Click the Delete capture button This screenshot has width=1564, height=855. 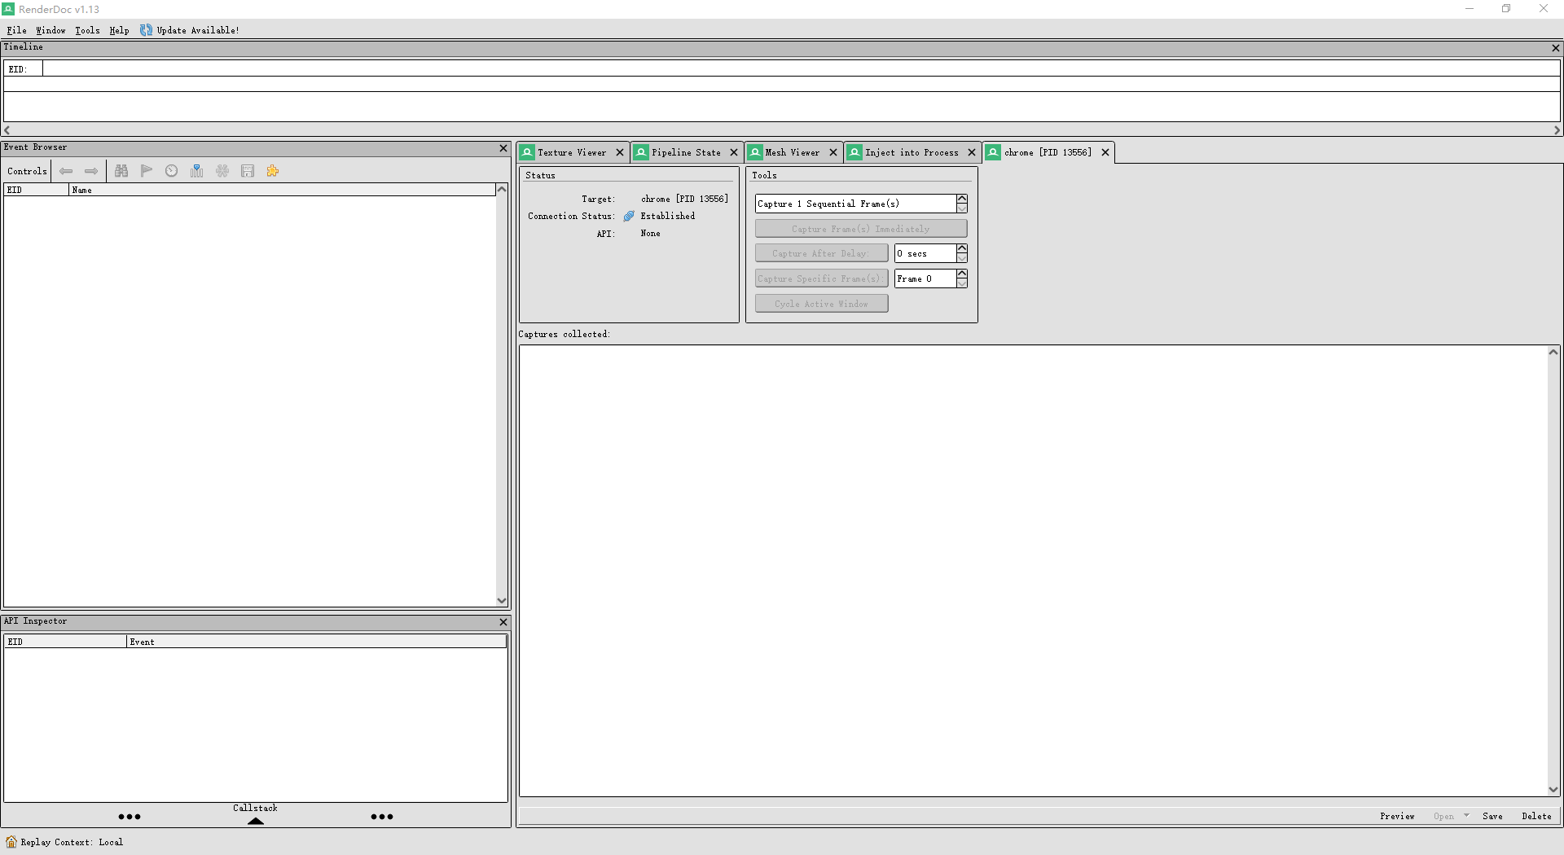tap(1536, 816)
